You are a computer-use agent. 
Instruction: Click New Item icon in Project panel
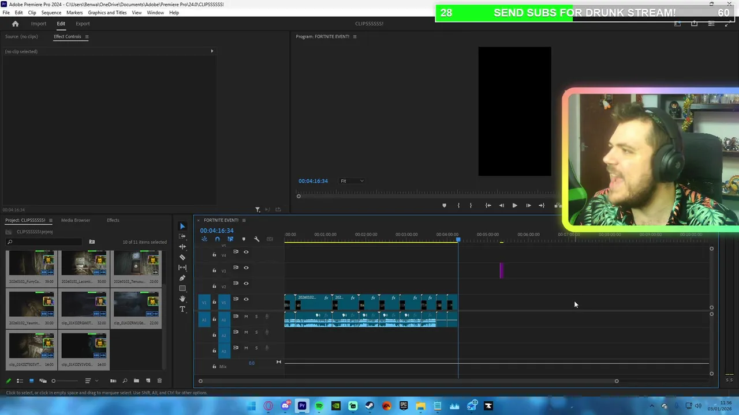coord(148,380)
